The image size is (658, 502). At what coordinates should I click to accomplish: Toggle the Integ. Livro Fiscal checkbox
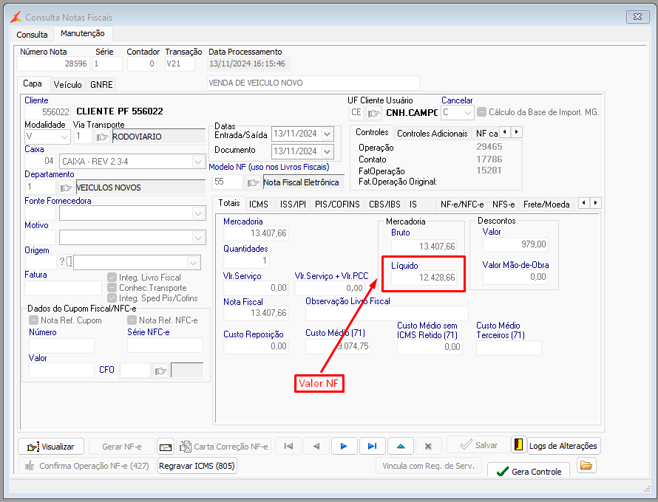(112, 278)
